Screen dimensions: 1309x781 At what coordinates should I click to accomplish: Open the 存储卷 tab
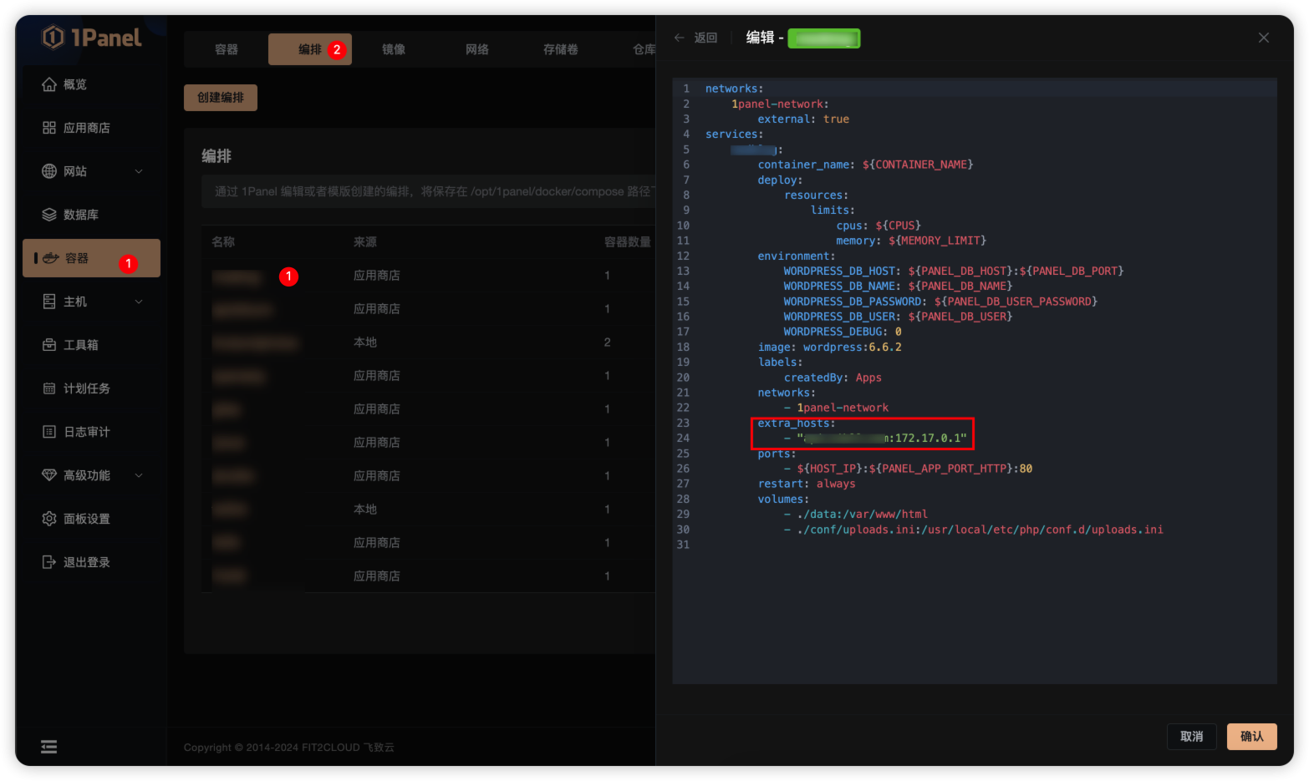pos(561,49)
